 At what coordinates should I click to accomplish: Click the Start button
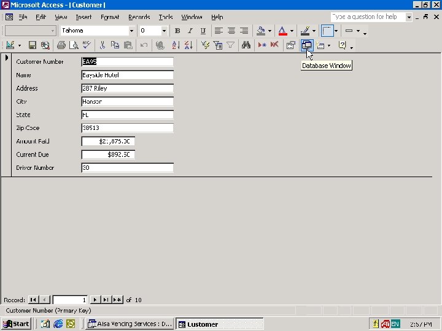pyautogui.click(x=16, y=324)
